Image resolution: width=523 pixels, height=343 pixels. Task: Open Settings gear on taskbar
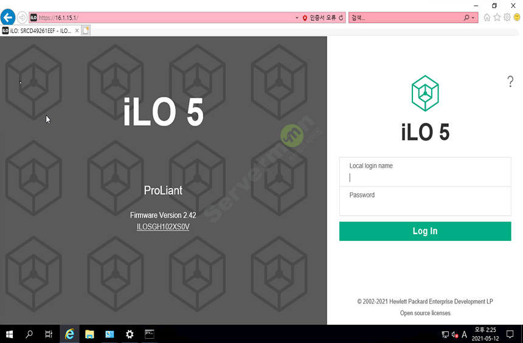130,334
